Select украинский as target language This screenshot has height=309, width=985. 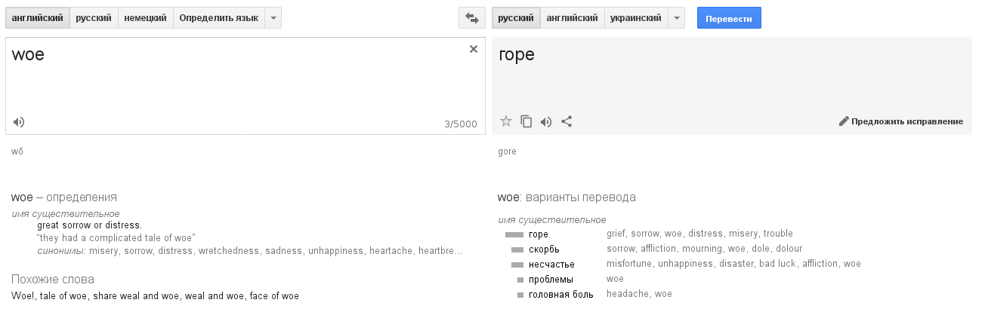tap(636, 18)
